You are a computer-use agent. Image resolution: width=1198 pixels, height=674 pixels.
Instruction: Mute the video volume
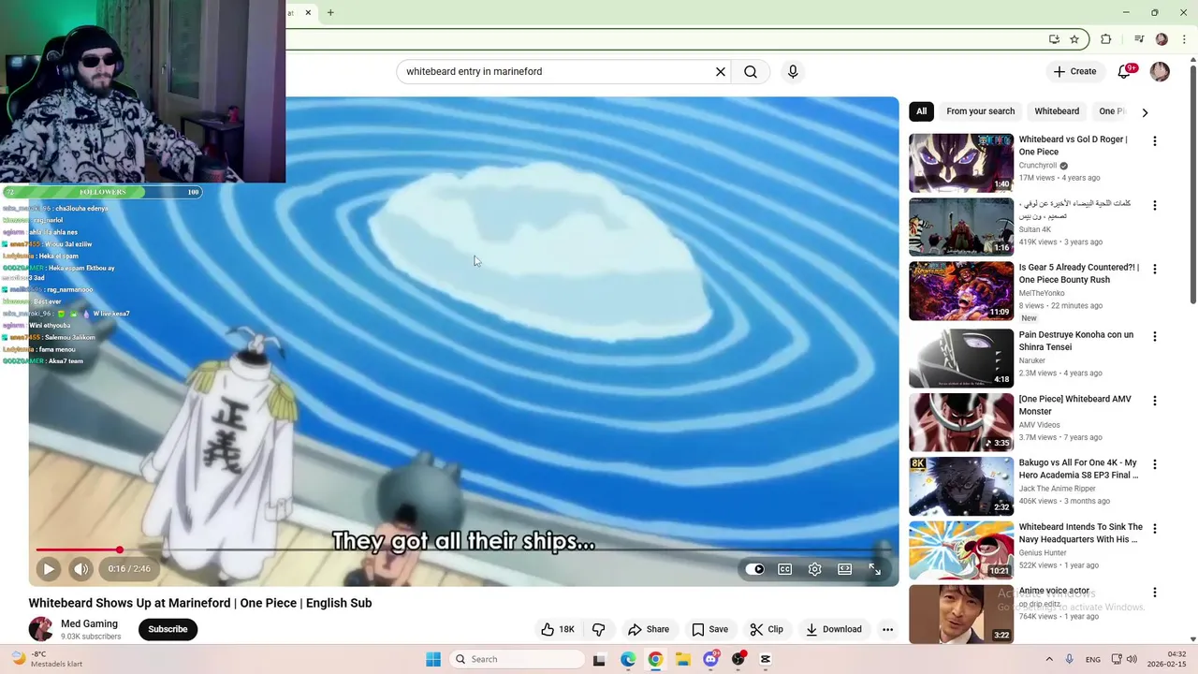coord(81,568)
